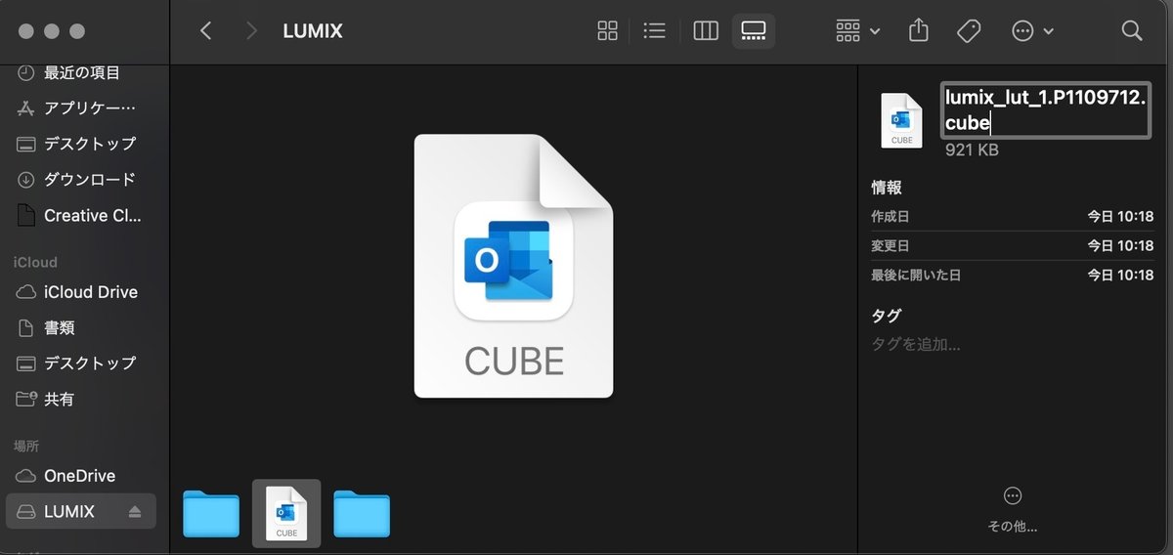The height and width of the screenshot is (555, 1173).
Task: Open ダウンロード in sidebar
Action: coord(81,180)
